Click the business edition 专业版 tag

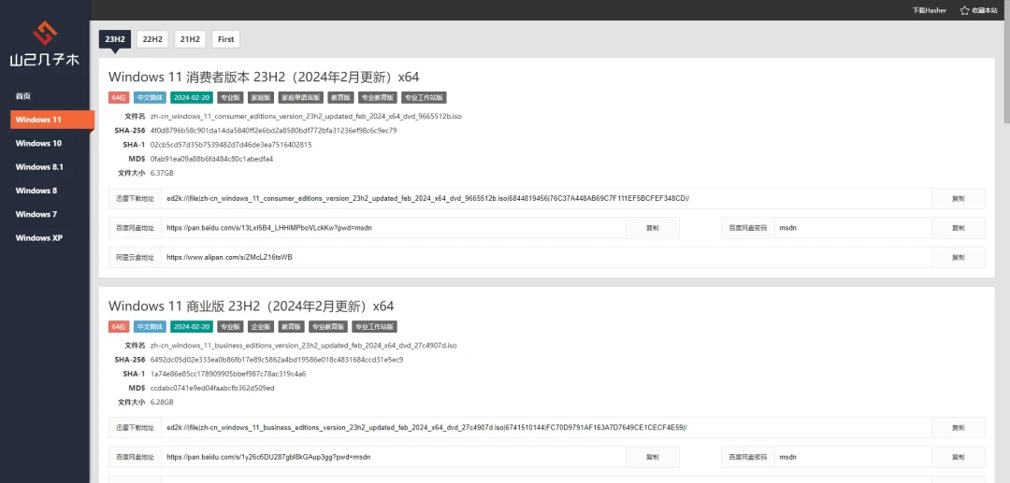point(230,327)
